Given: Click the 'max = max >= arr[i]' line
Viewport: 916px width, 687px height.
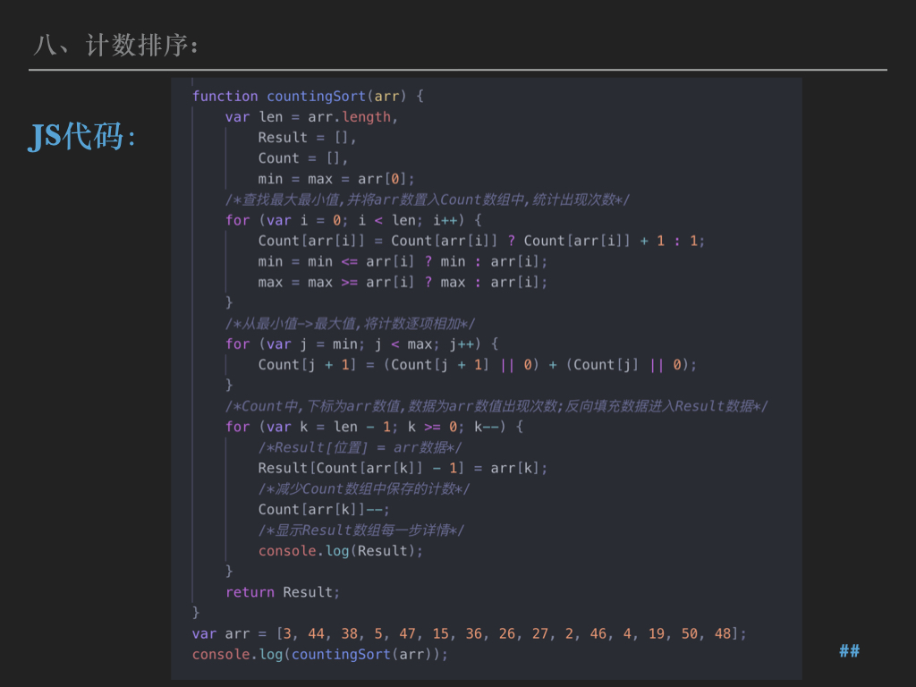Looking at the screenshot, I should (403, 282).
